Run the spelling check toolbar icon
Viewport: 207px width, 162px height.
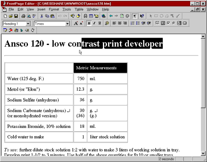(x=34, y=16)
